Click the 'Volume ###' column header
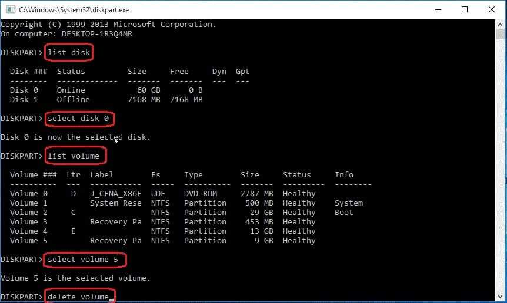The image size is (507, 303). pyautogui.click(x=34, y=174)
